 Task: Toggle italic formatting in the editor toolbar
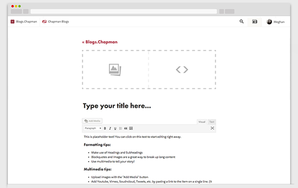coord(110,128)
